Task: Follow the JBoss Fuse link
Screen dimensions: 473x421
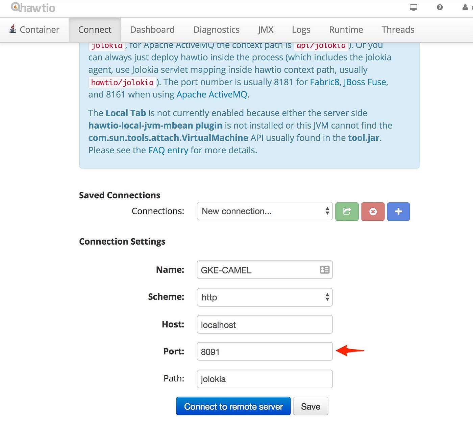Action: pyautogui.click(x=365, y=82)
